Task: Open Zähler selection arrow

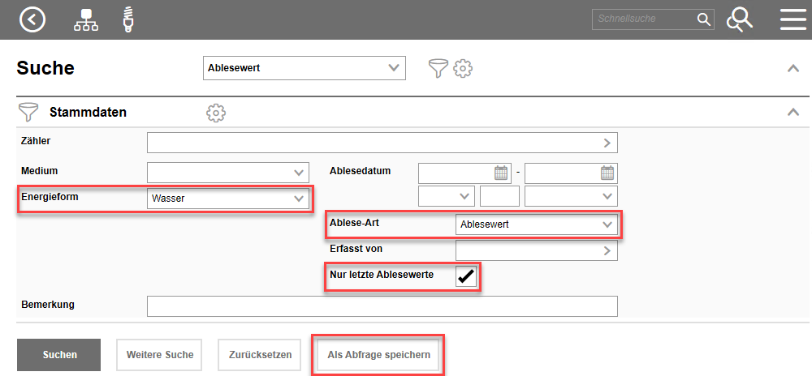Action: coord(607,143)
